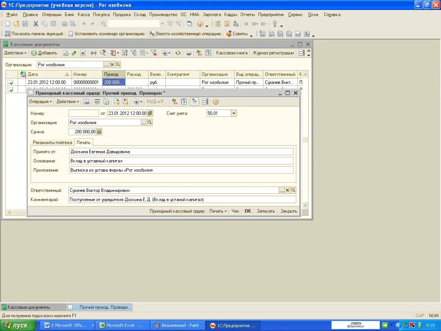Open the Печать dropdown at form bottom
The height and width of the screenshot is (331, 441).
tap(218, 211)
